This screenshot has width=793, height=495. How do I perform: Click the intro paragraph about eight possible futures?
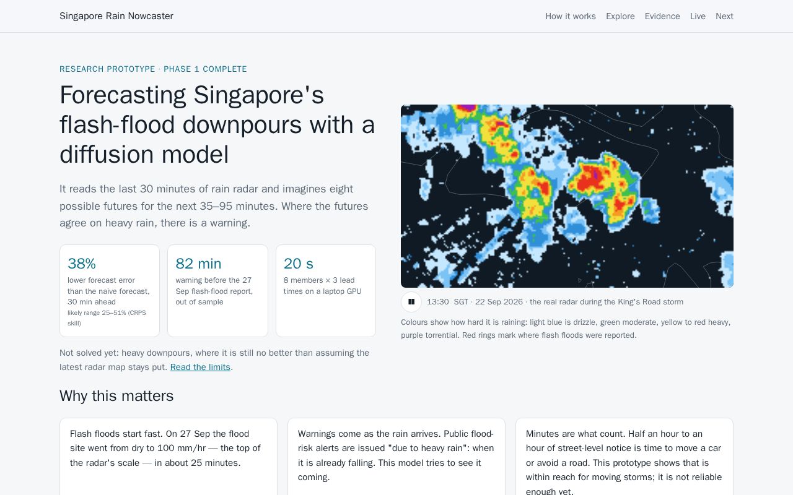[x=214, y=206]
